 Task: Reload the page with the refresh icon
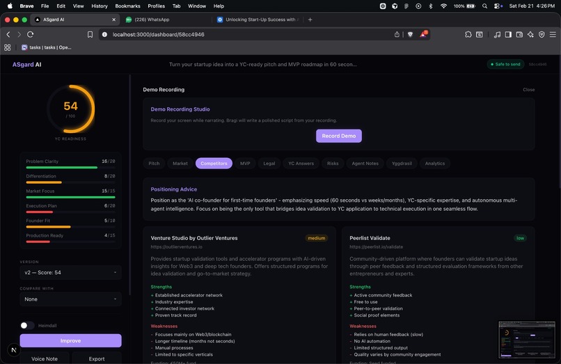(x=31, y=34)
